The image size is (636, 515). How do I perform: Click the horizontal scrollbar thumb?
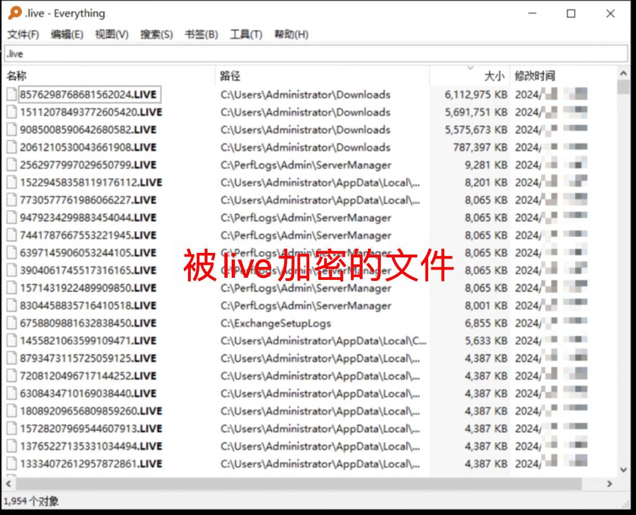[299, 484]
